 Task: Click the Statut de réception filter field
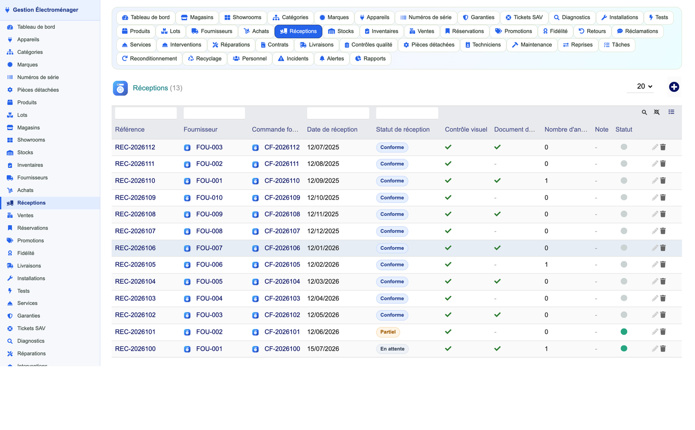(407, 113)
